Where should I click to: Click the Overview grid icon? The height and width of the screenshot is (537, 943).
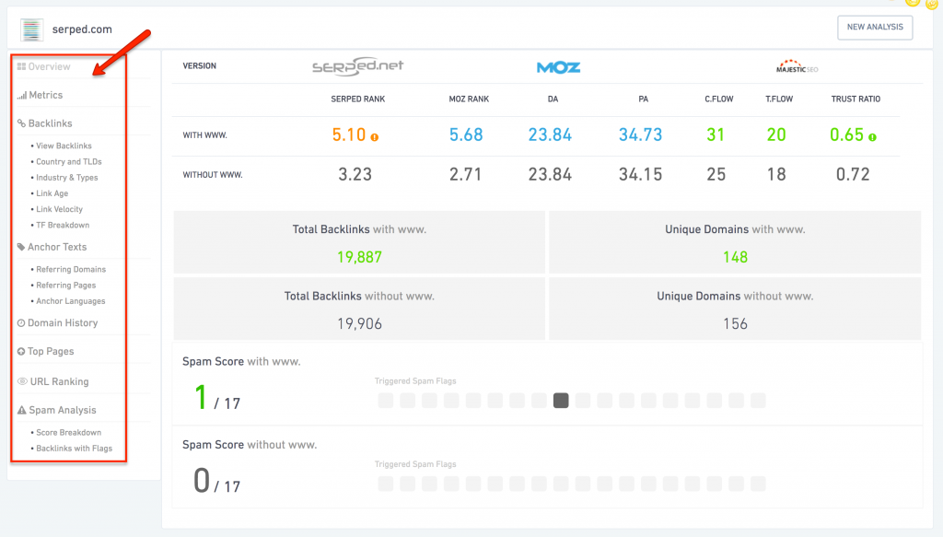[21, 66]
